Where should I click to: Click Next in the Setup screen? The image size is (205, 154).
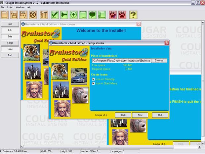point(140,115)
